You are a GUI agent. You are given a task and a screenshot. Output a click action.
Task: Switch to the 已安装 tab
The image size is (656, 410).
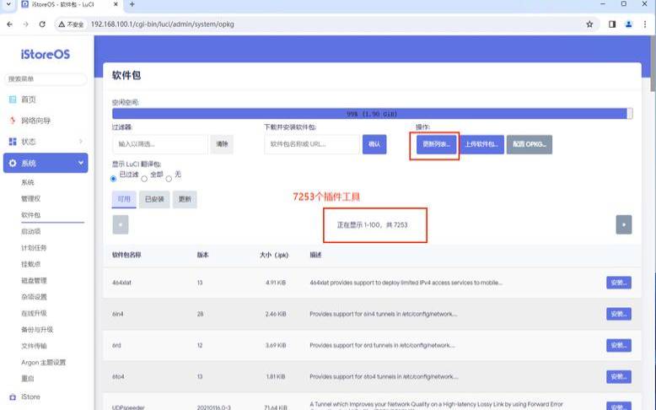click(154, 200)
